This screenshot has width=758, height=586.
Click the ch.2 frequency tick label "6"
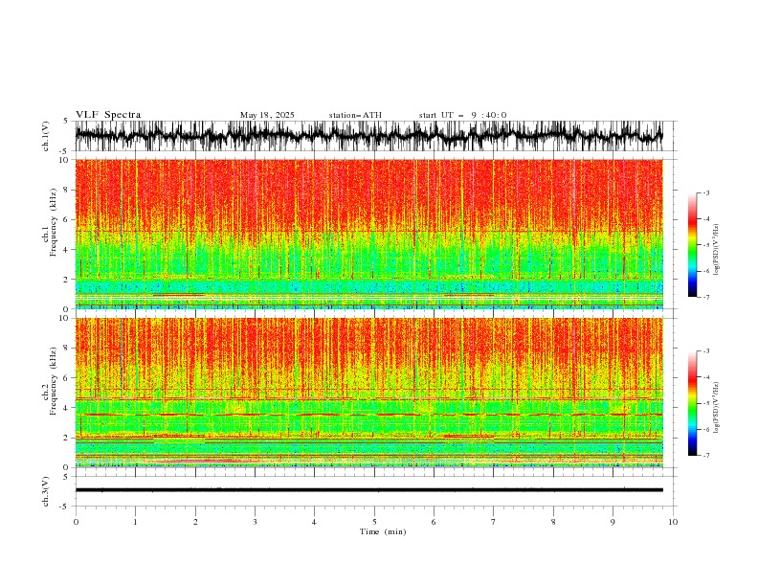[x=67, y=378]
